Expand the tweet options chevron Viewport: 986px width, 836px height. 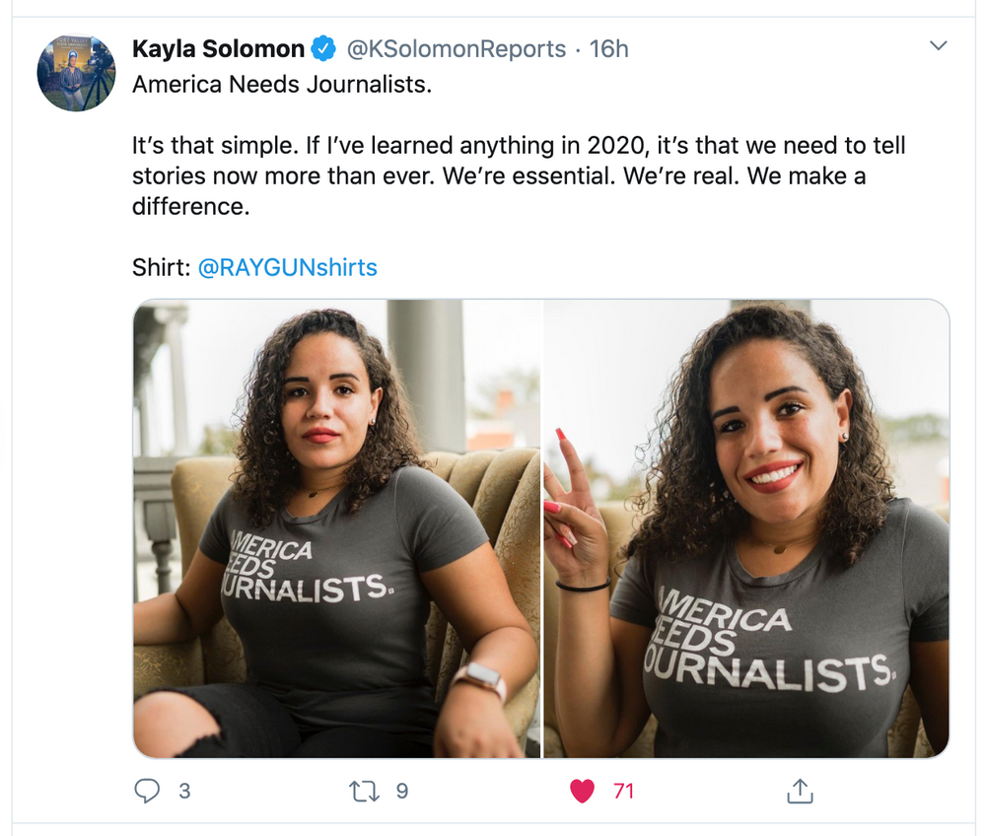click(939, 46)
